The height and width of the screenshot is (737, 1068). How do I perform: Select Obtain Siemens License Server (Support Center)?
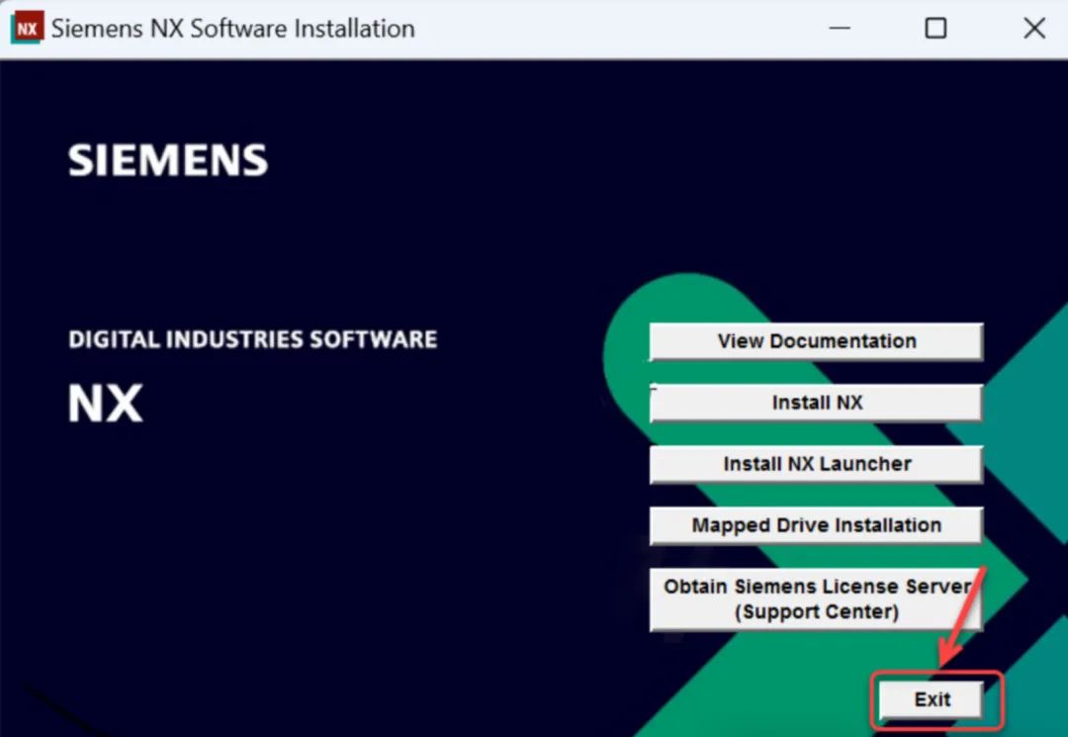[x=816, y=599]
